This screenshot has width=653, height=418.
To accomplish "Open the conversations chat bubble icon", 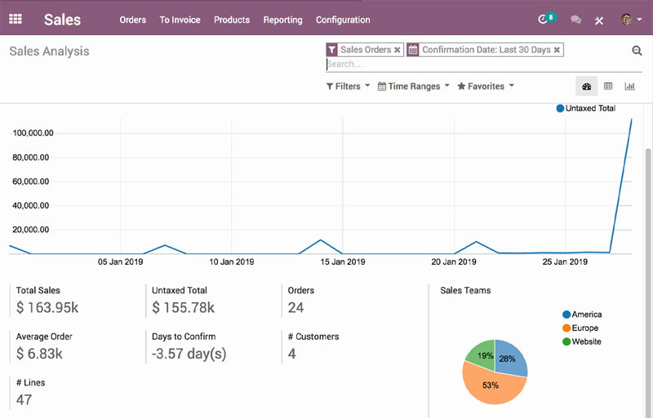I will tap(576, 20).
